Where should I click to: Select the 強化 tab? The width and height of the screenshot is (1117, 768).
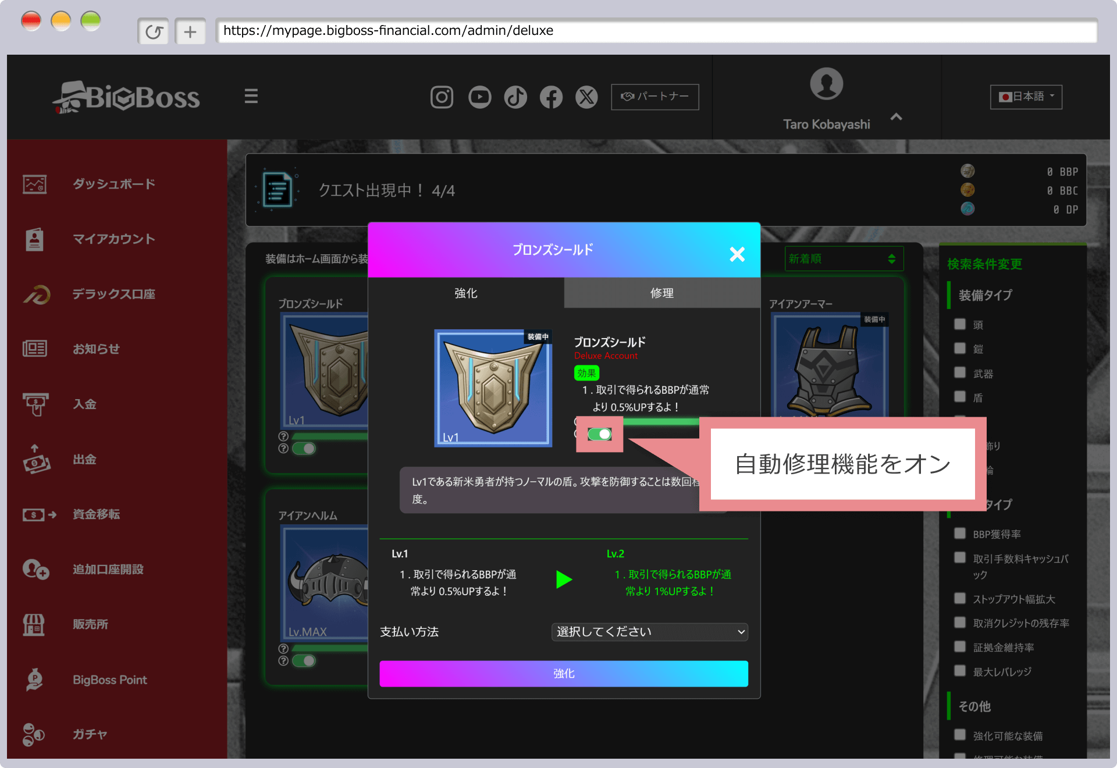466,293
